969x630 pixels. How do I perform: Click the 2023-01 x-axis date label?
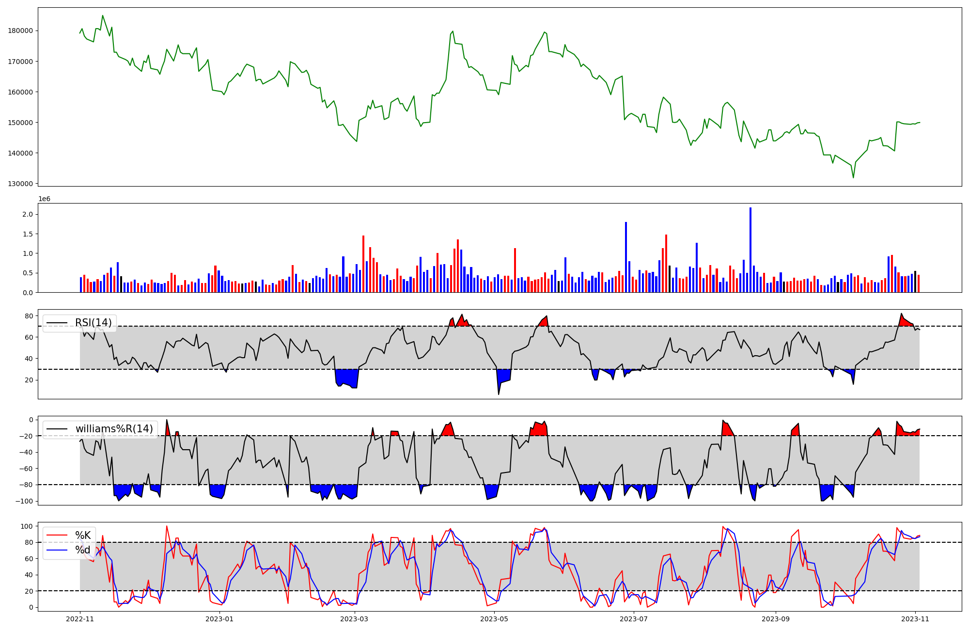[219, 619]
